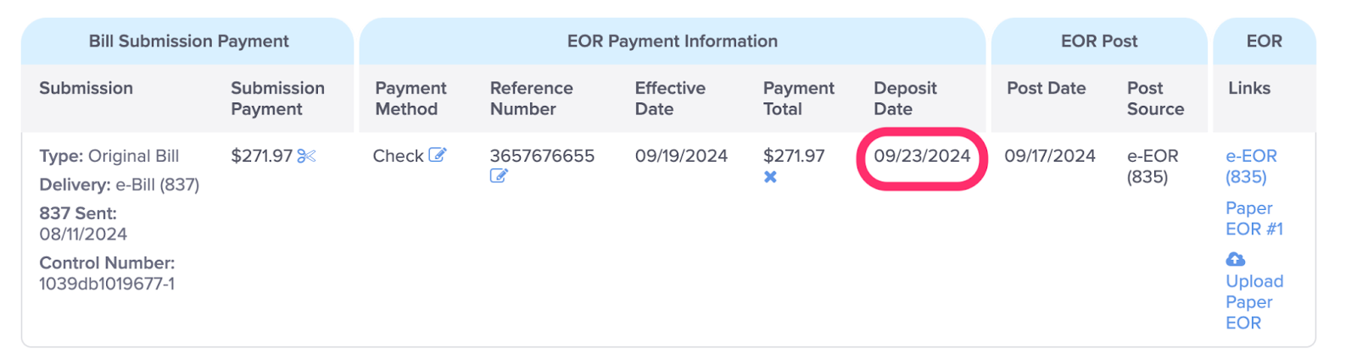Click the Effective Date column header
Viewport: 1357px width, 364px height.
pyautogui.click(x=670, y=98)
